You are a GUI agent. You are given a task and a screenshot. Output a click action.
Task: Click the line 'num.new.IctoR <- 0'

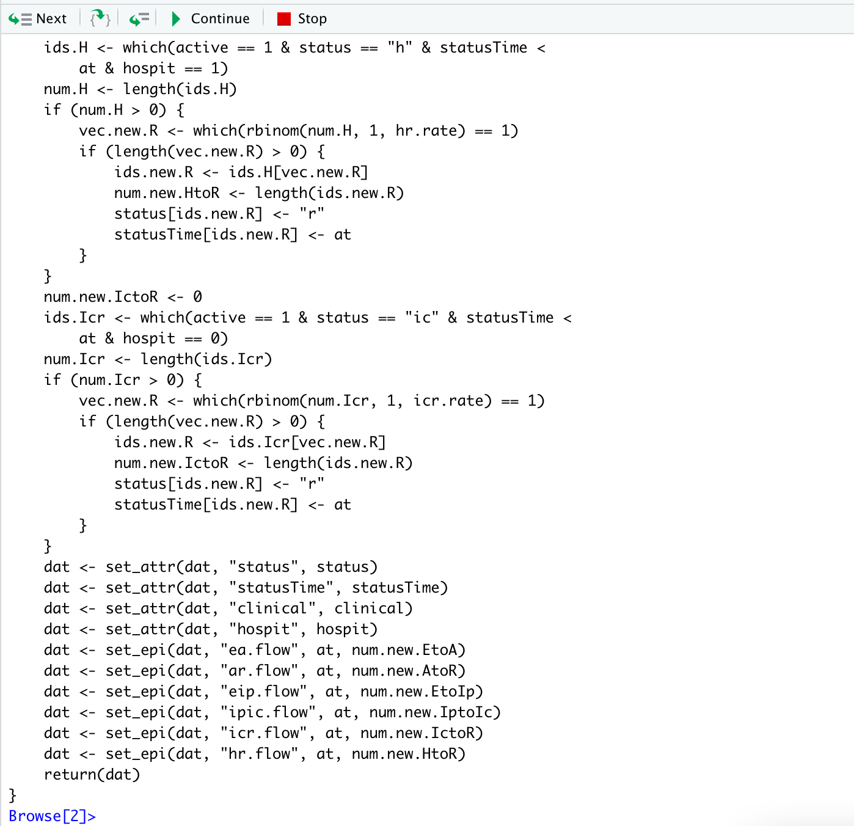pos(123,297)
